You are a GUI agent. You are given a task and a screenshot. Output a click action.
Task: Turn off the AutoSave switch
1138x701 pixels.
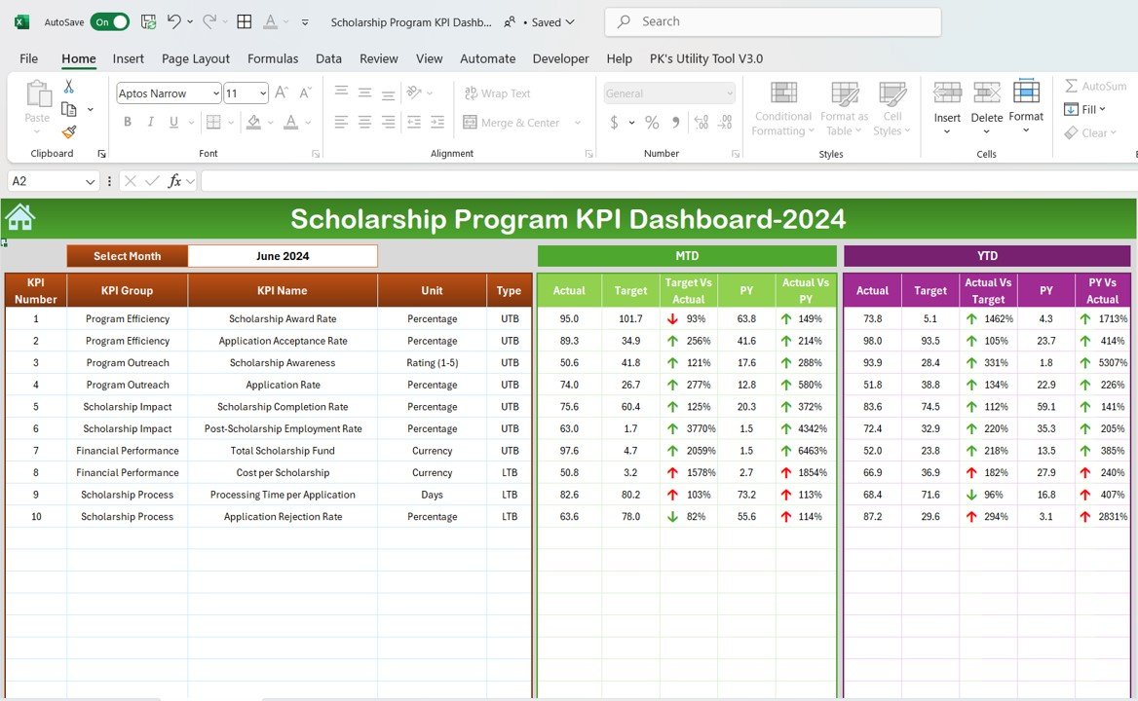point(109,21)
